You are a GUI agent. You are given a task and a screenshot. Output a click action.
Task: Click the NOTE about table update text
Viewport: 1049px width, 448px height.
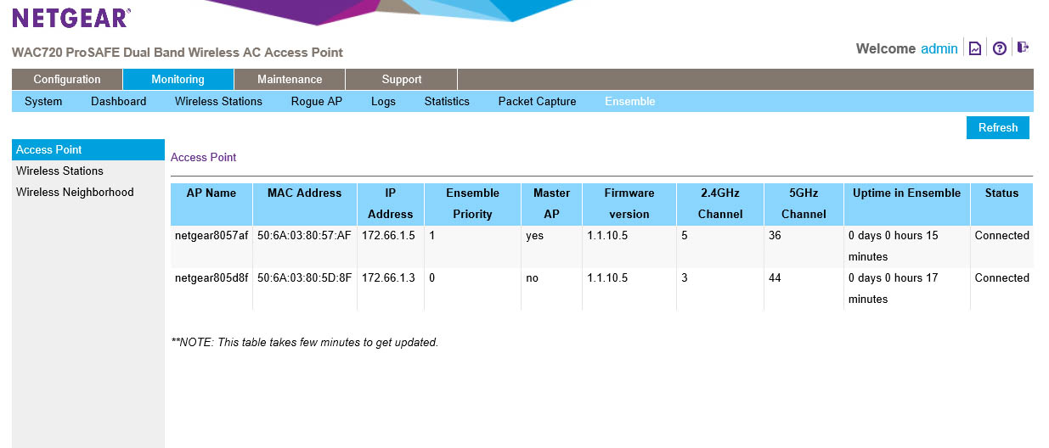tap(305, 342)
